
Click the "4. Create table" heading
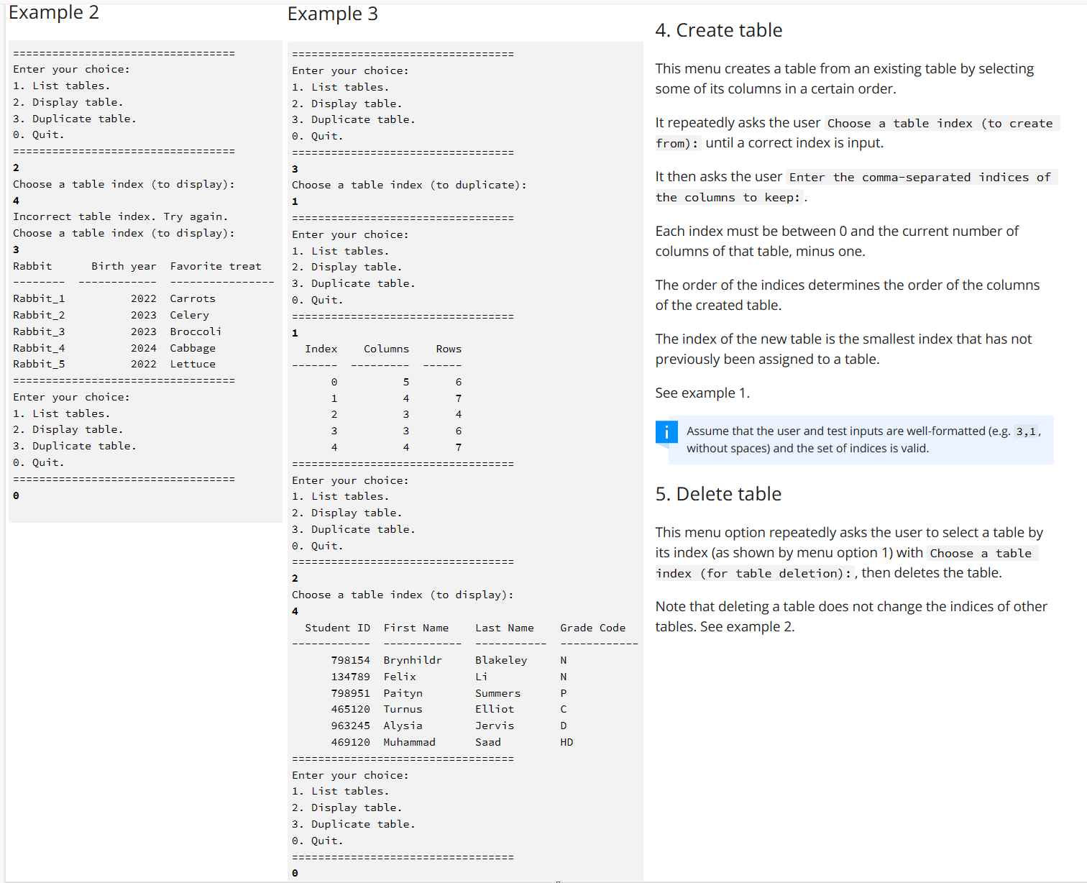tap(719, 30)
